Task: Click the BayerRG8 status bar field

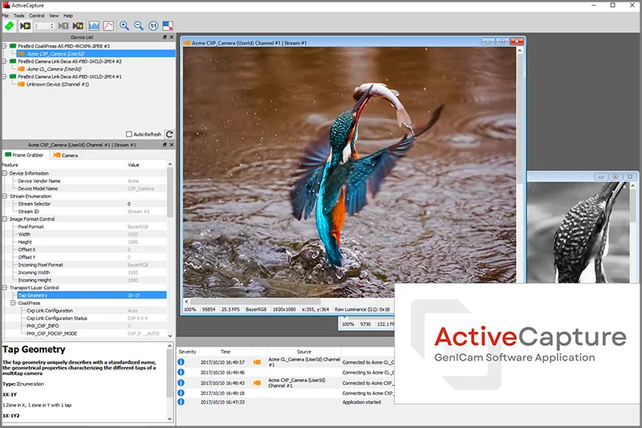Action: pos(256,309)
